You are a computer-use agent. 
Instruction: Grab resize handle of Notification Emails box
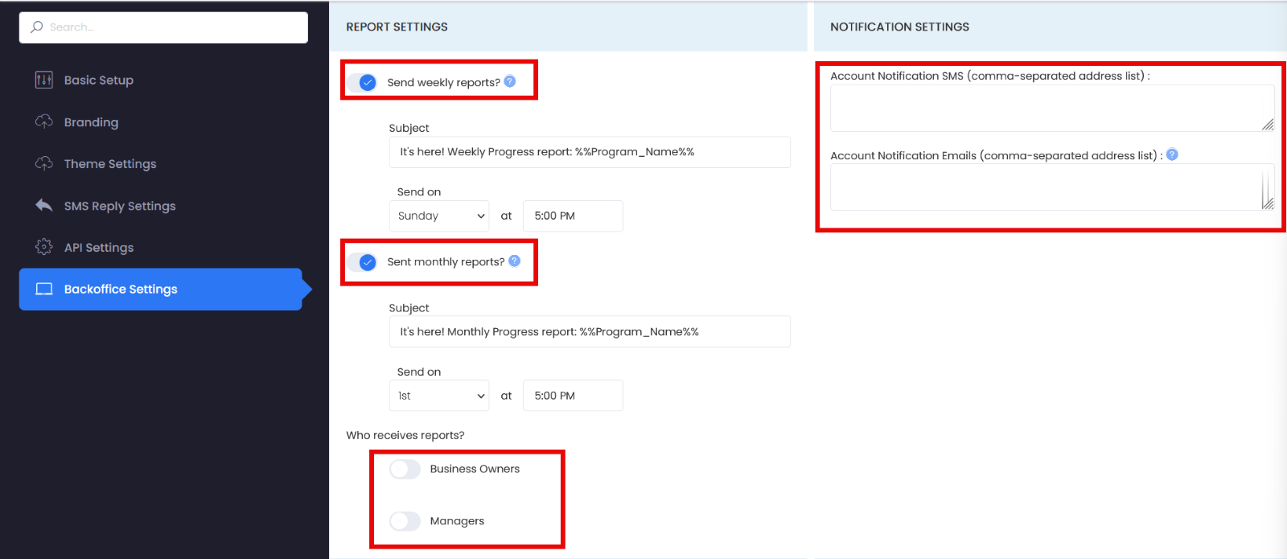point(1268,203)
